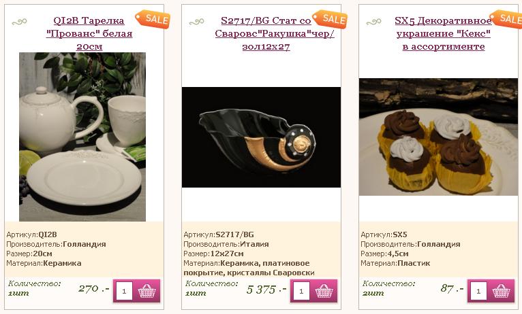Open S2717/BG Стат со Сваровс"Ракушка" link
The height and width of the screenshot is (314, 522).
(275, 33)
